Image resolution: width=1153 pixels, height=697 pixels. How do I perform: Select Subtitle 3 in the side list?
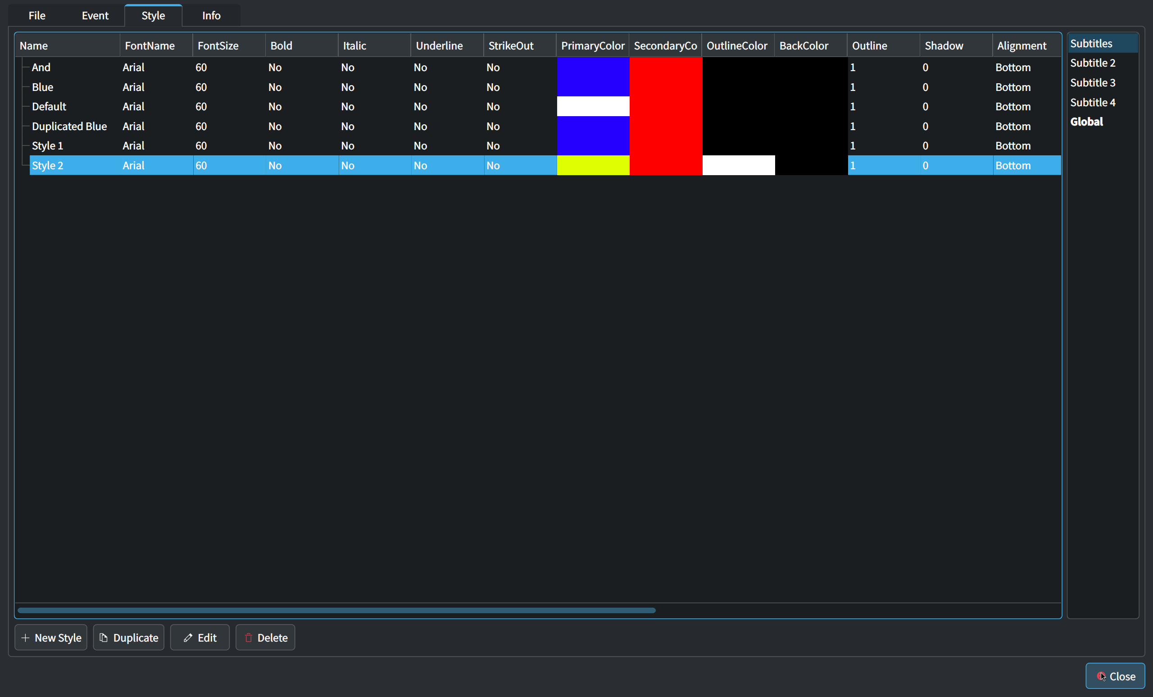pyautogui.click(x=1093, y=83)
